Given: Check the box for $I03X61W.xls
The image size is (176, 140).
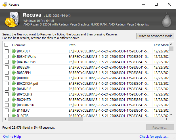Looking at the screenshot, I should (7, 56).
